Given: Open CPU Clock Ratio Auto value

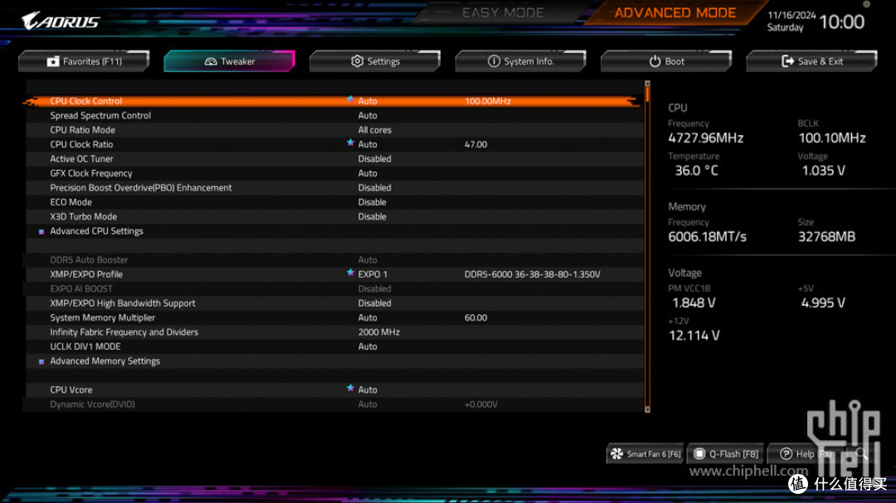Looking at the screenshot, I should click(368, 144).
